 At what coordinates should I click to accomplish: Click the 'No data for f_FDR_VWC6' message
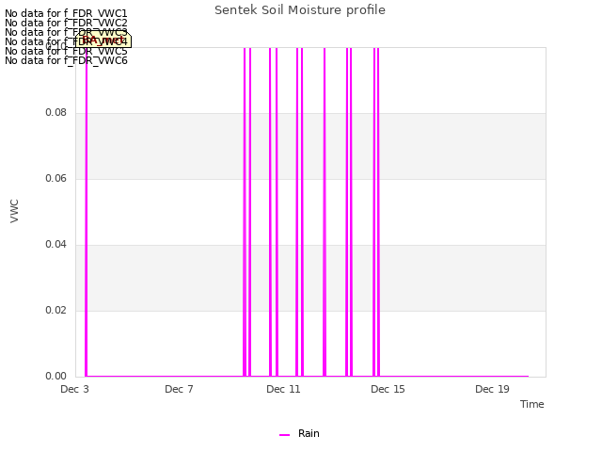click(x=66, y=60)
